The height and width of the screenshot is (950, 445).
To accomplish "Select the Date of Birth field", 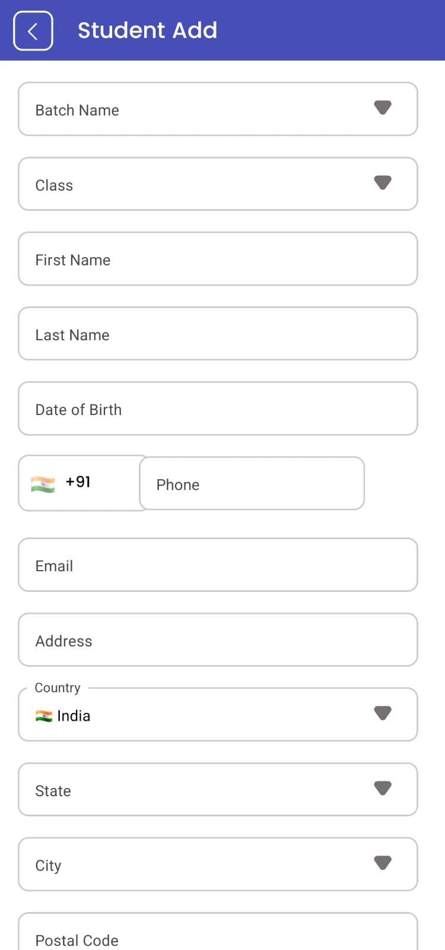I will (218, 408).
